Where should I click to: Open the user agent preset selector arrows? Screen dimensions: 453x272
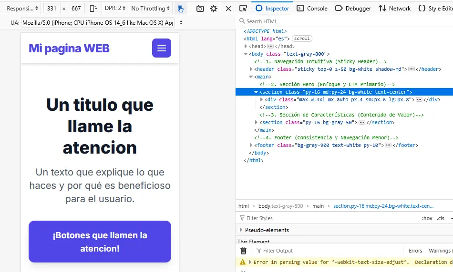tap(181, 22)
